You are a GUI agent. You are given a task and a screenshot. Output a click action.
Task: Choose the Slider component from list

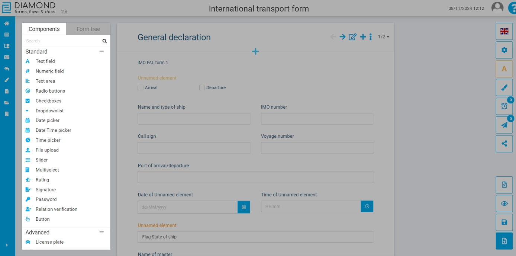[x=41, y=160]
